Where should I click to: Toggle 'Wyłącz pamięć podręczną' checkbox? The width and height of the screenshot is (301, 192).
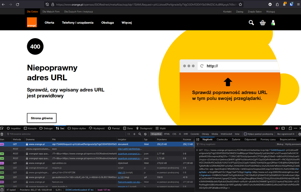tap(245, 134)
